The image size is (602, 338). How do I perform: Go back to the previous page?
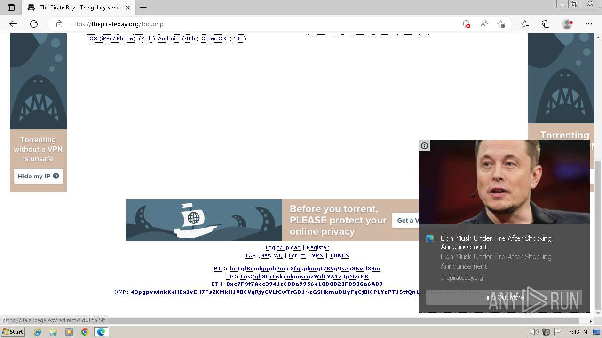click(13, 24)
